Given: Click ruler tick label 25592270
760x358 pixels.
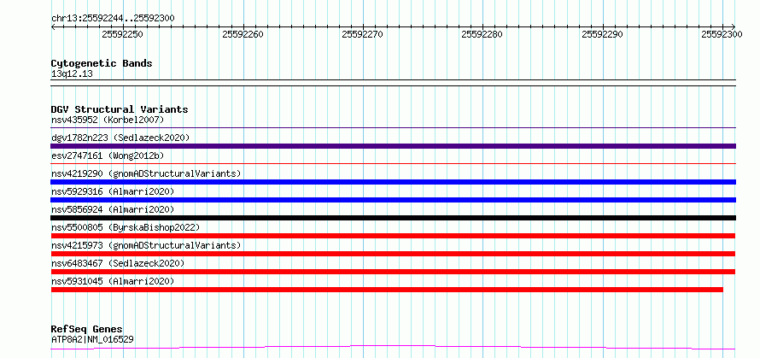Looking at the screenshot, I should (x=363, y=34).
